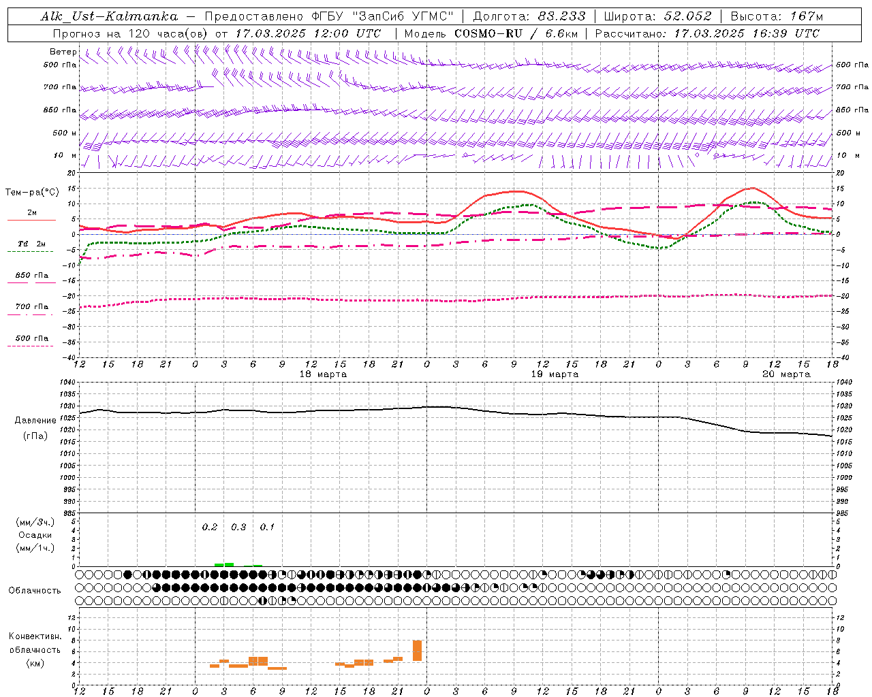This screenshot has width=872, height=697.
Task: Select the Td 2м legend entry
Action: click(32, 244)
